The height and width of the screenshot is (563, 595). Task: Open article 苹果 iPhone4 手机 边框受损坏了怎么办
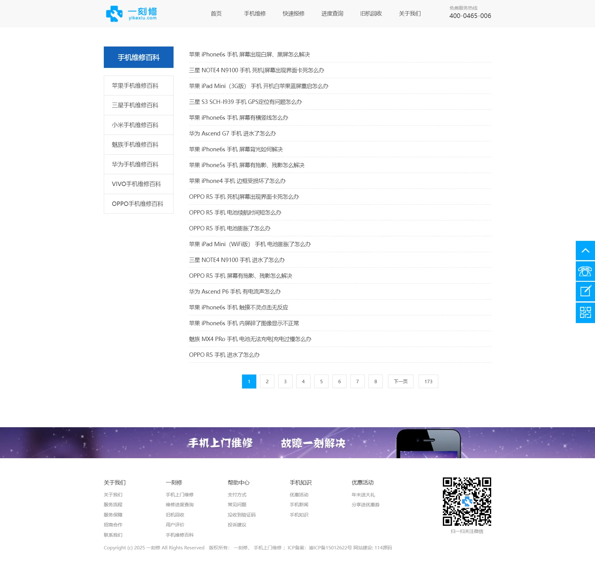(x=237, y=181)
